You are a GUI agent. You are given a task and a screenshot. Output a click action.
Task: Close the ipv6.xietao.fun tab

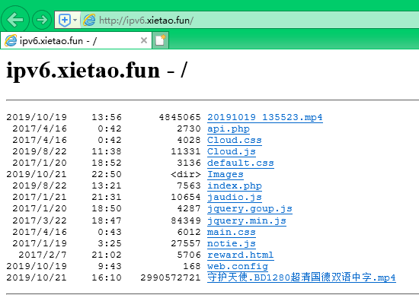(144, 40)
